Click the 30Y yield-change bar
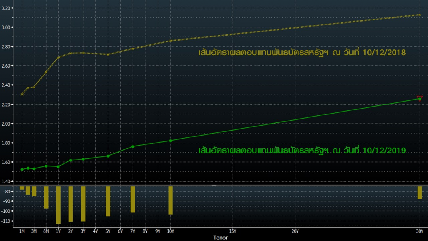This screenshot has width=428, height=241. 420,192
